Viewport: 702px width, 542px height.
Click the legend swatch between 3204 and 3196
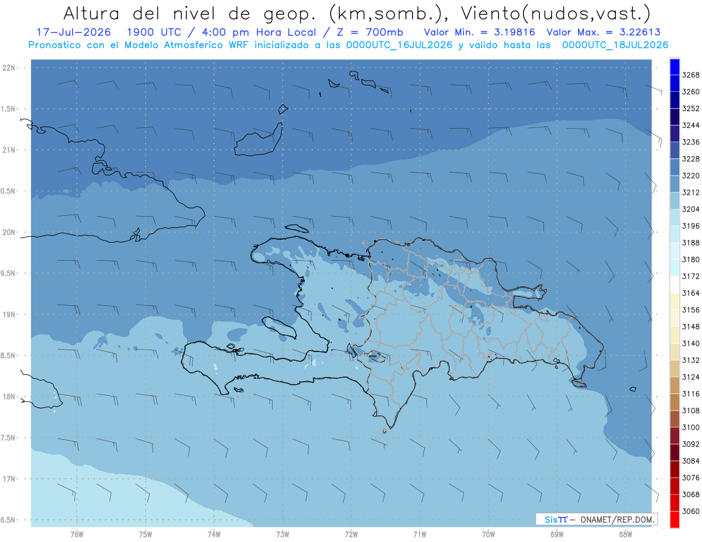point(675,218)
